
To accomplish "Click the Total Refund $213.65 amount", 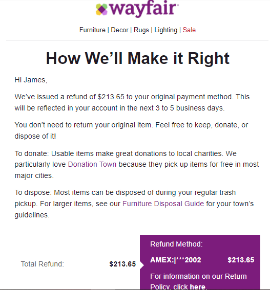I will coord(122,264).
